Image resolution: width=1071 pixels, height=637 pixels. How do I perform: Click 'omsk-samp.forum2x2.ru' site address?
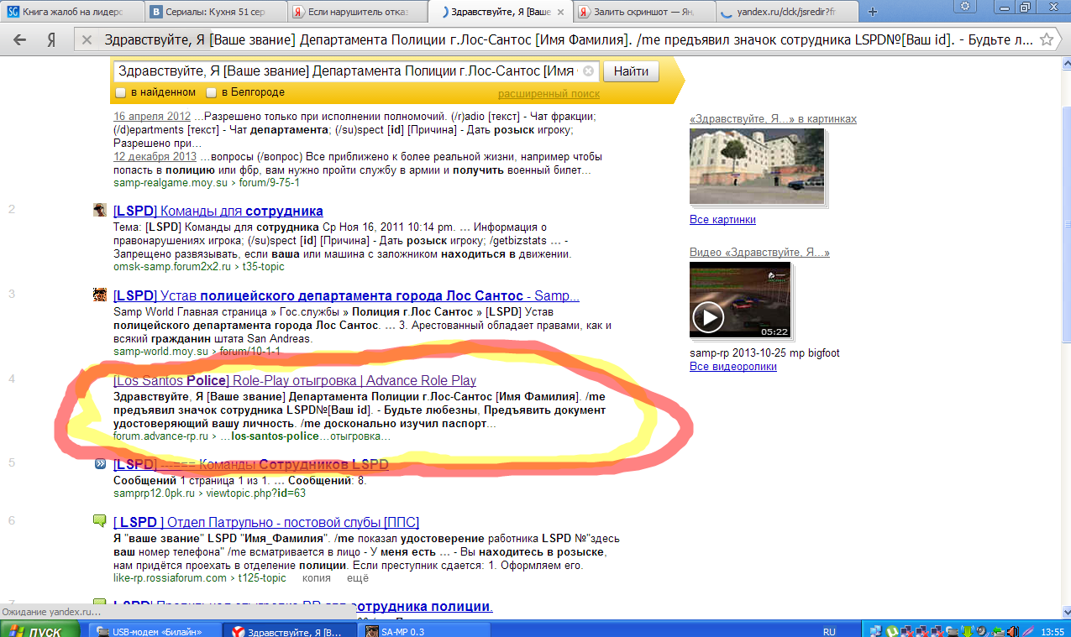pos(172,267)
